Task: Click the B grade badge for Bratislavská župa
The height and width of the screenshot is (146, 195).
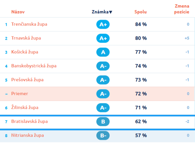Action: (x=103, y=121)
